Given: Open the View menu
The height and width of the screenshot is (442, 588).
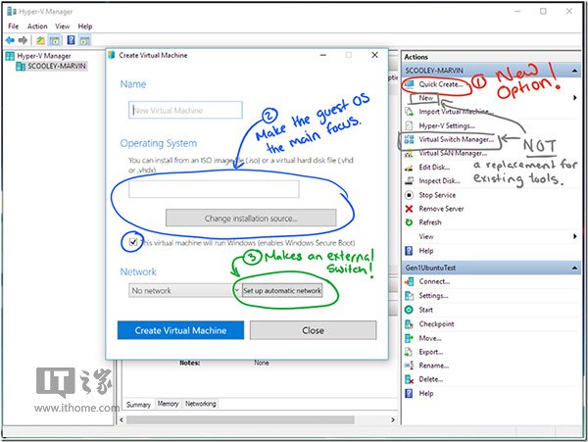Looking at the screenshot, I should [x=63, y=26].
